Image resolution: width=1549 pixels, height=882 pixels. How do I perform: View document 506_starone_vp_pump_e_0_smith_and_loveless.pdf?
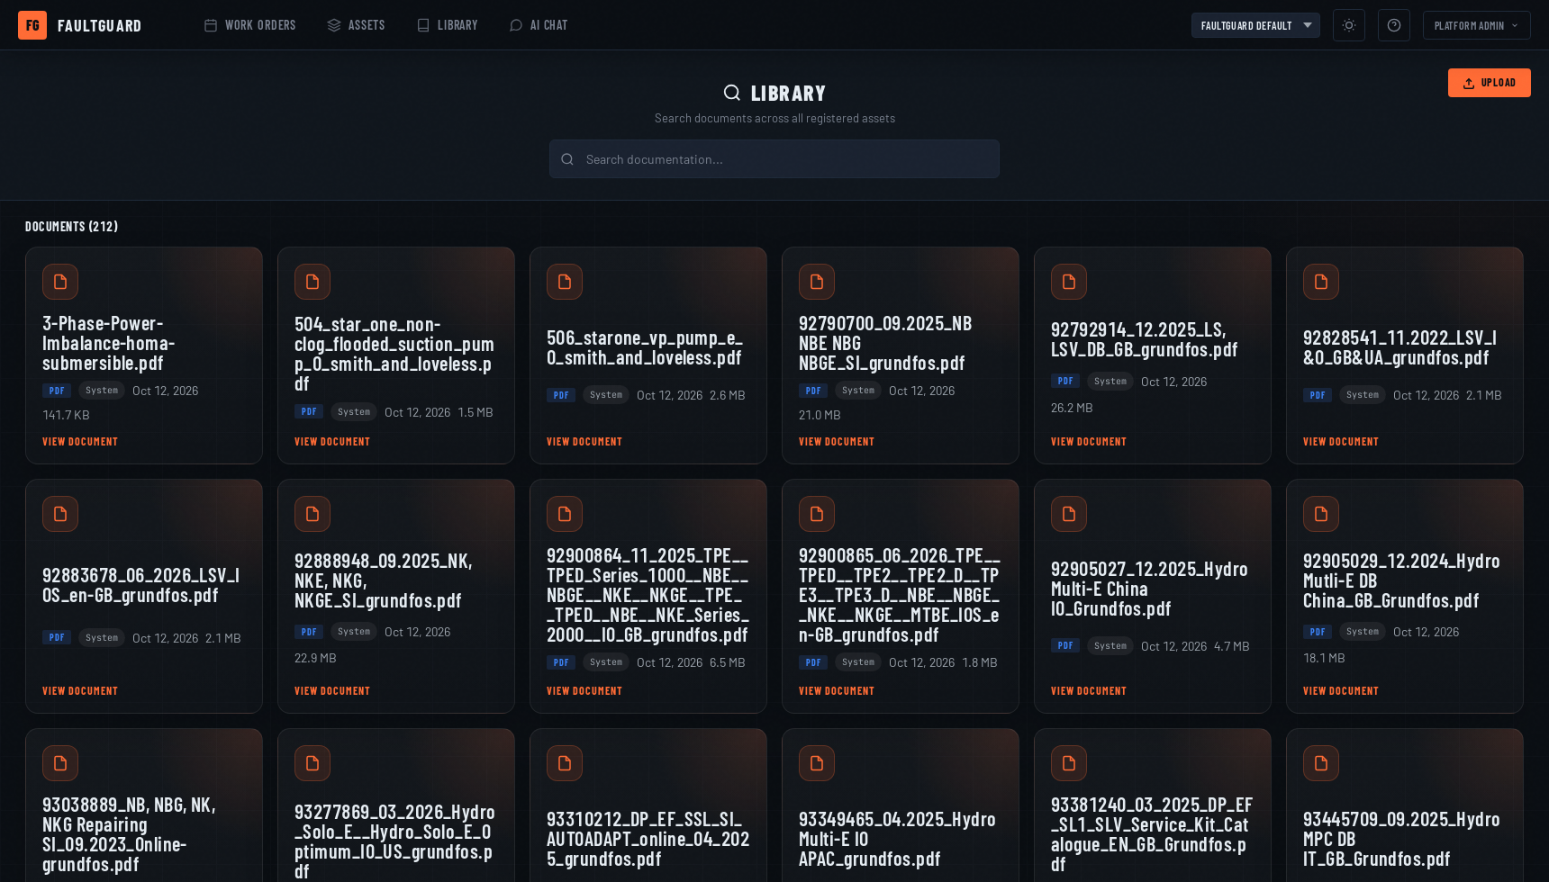(584, 442)
